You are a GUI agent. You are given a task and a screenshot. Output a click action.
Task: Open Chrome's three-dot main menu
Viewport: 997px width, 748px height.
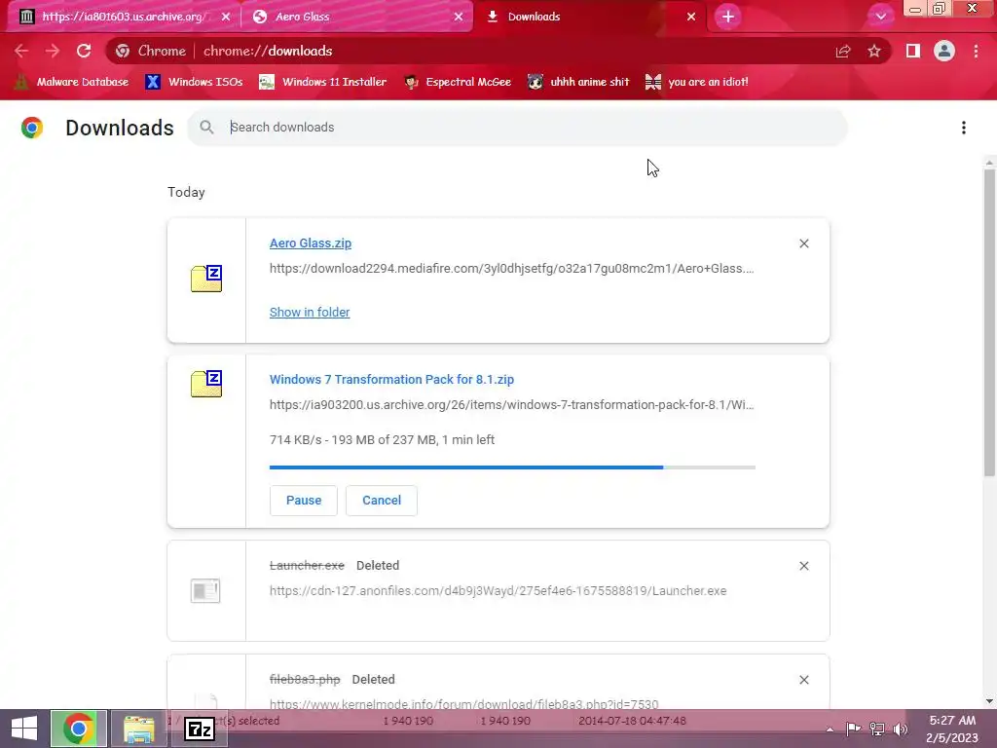976,51
